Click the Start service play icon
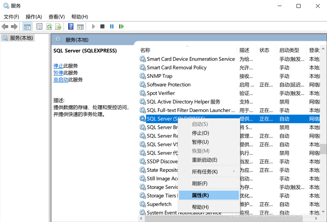Image resolution: width=327 pixels, height=222 pixels. tap(93, 26)
